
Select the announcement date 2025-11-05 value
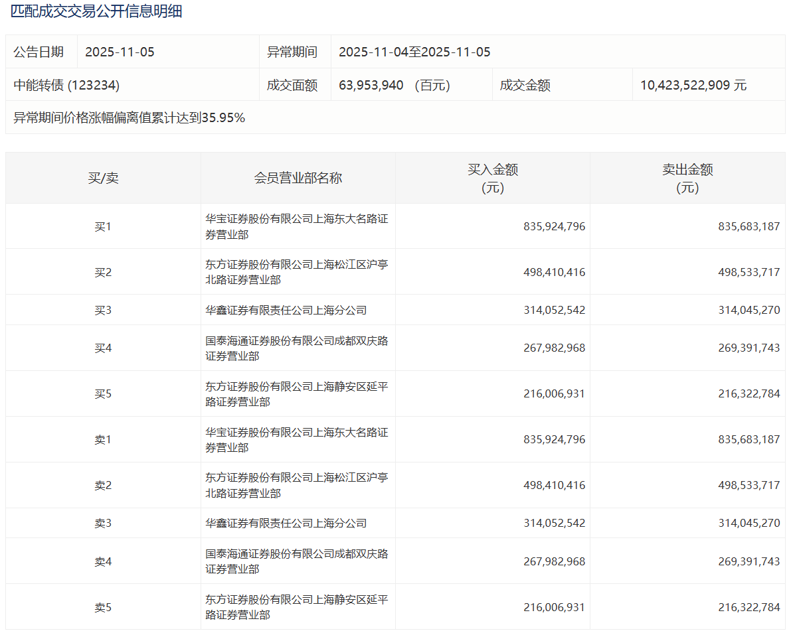pos(120,52)
